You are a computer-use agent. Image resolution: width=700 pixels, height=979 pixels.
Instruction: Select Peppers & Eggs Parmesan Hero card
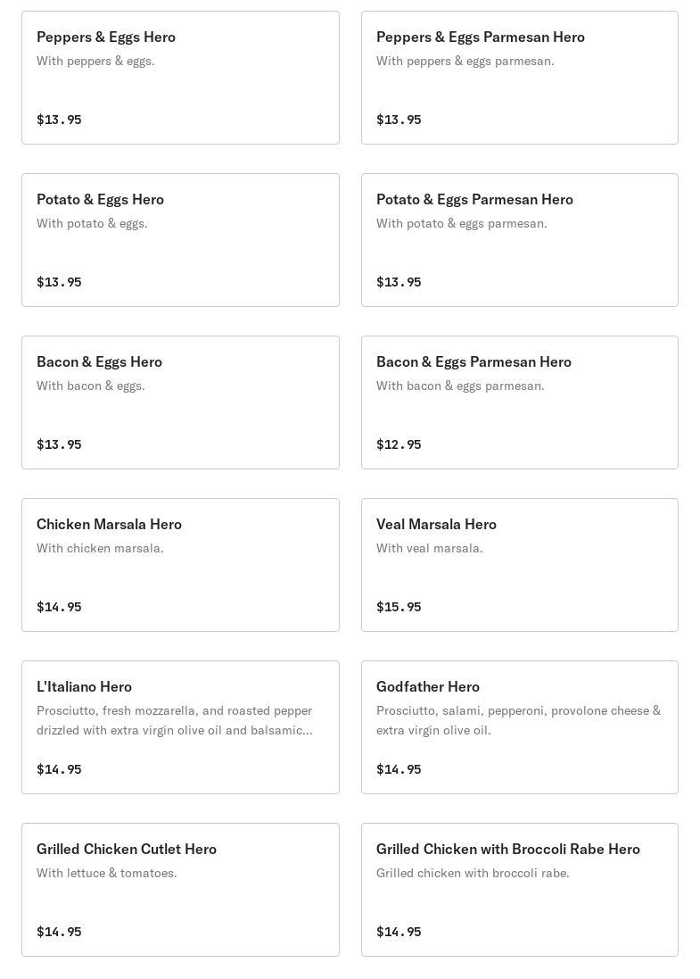pos(519,78)
